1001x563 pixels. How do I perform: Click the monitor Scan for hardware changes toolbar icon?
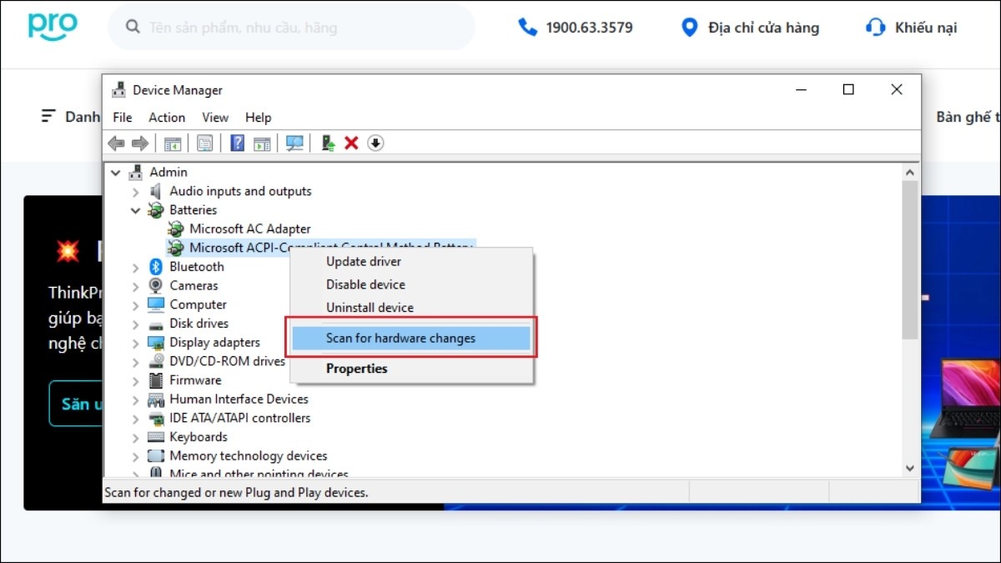click(x=294, y=143)
